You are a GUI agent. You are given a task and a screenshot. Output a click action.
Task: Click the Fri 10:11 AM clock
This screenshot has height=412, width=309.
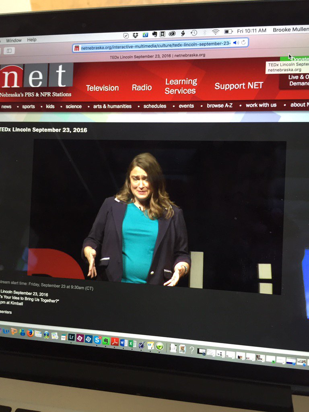click(x=251, y=31)
